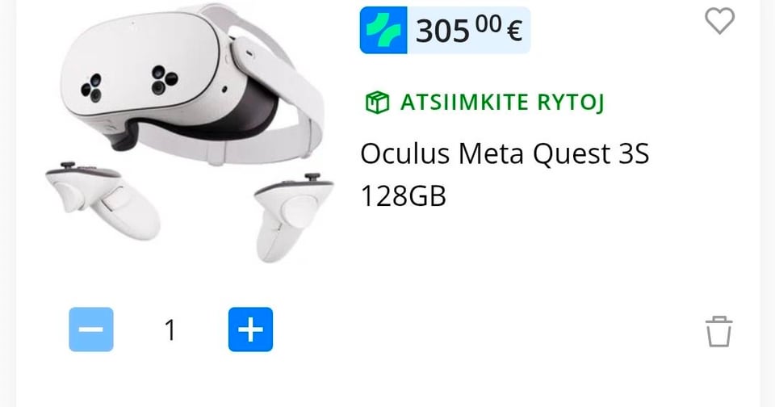
Task: Open the ATSIIMKITE RYTOJ pickup label
Action: (x=502, y=103)
